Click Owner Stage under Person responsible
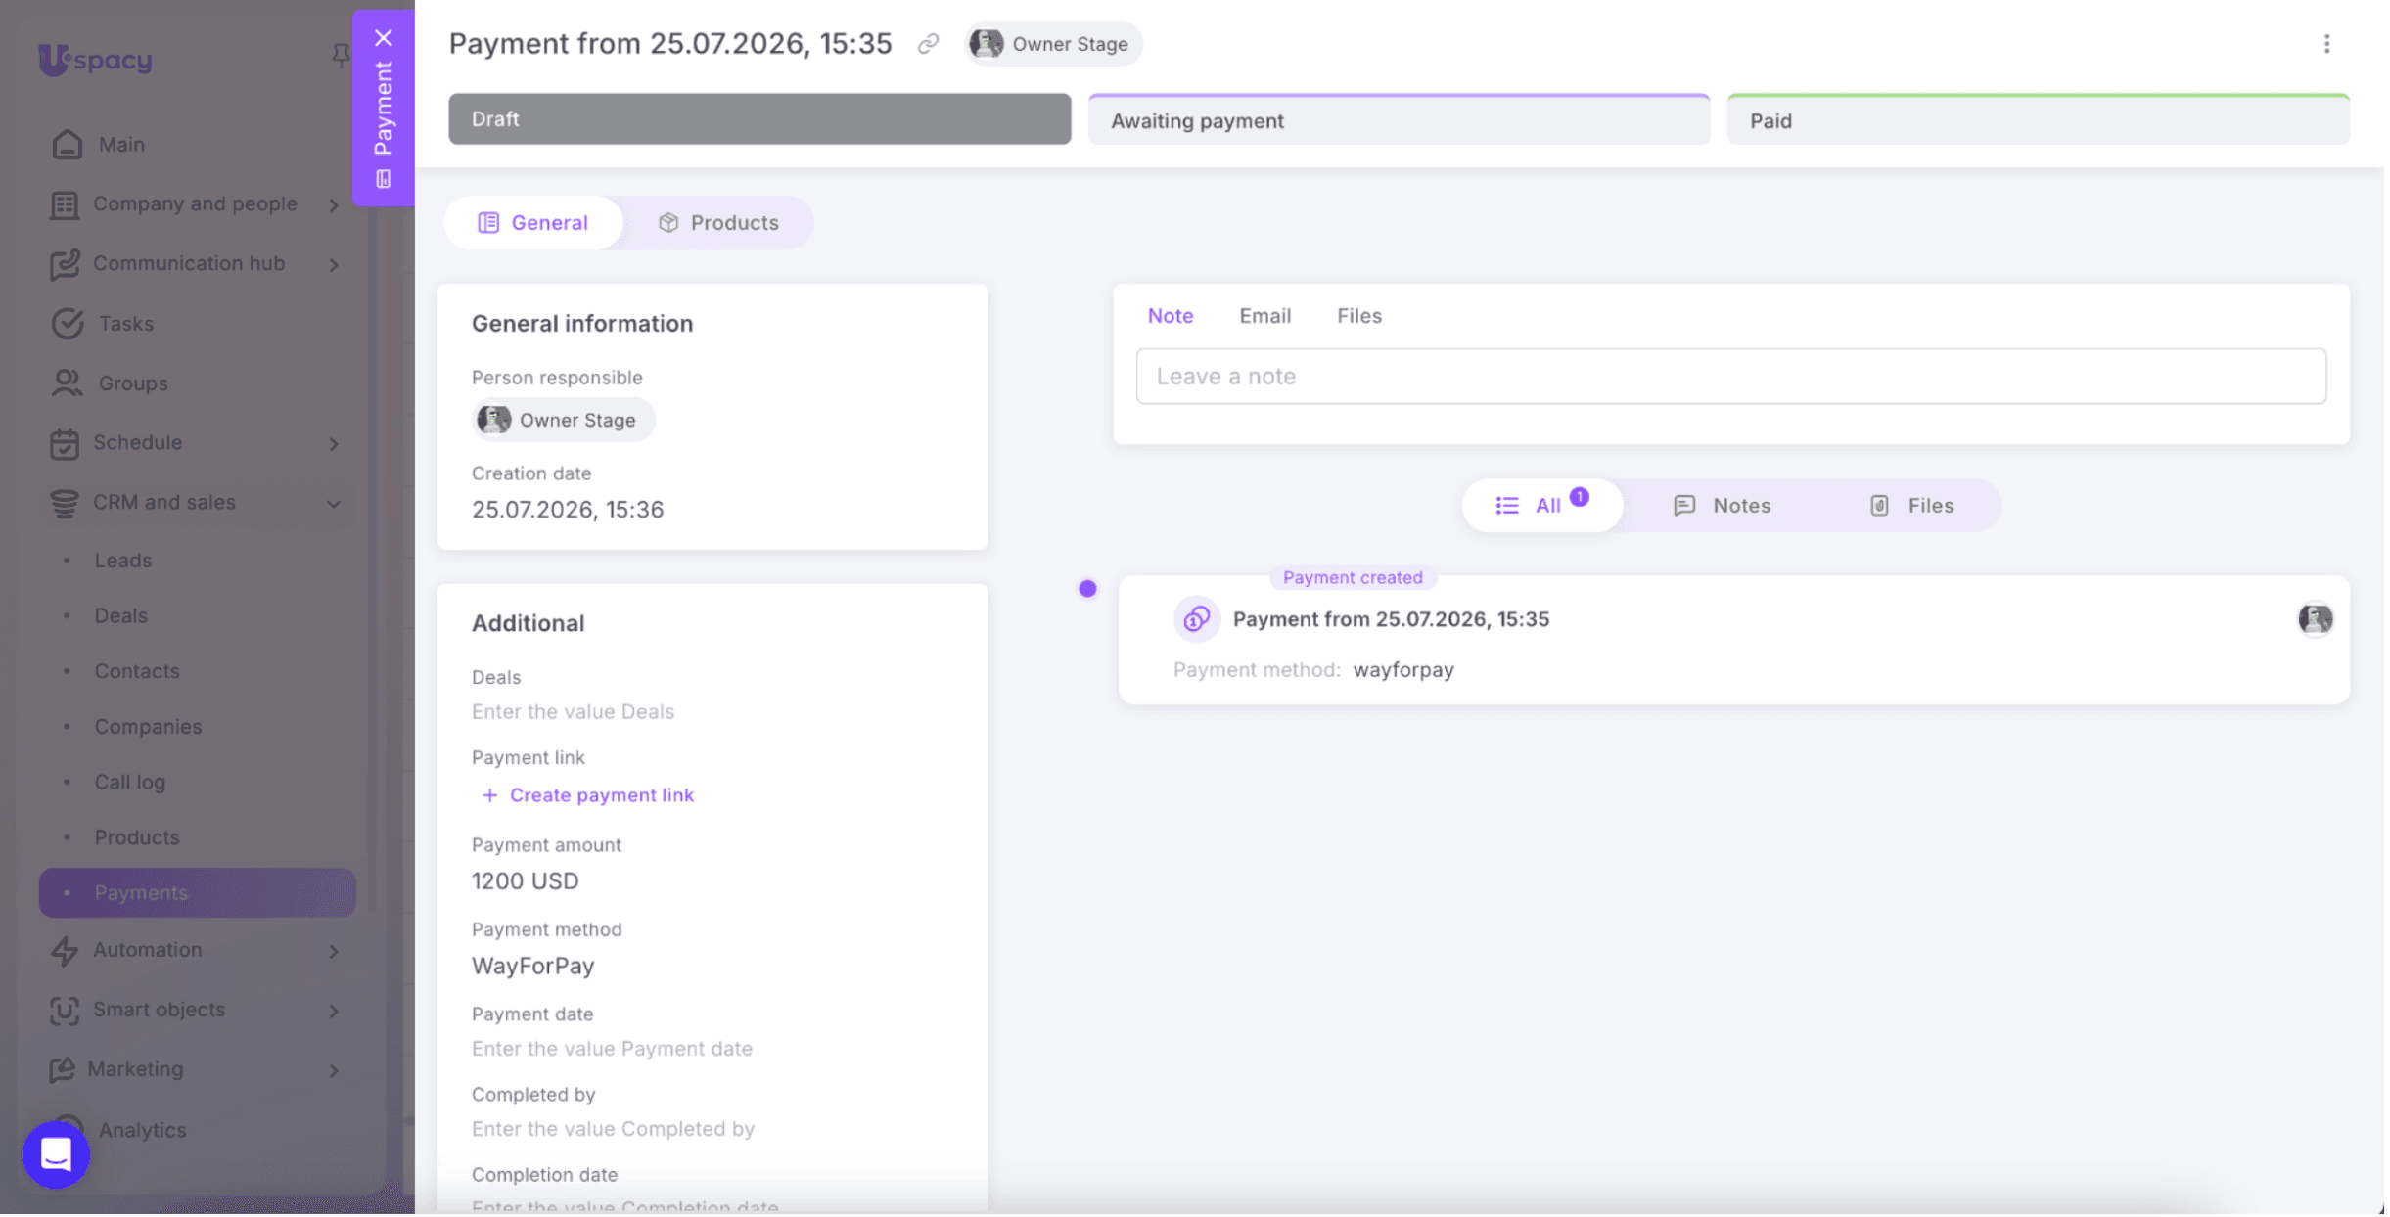The image size is (2390, 1217). pos(563,421)
